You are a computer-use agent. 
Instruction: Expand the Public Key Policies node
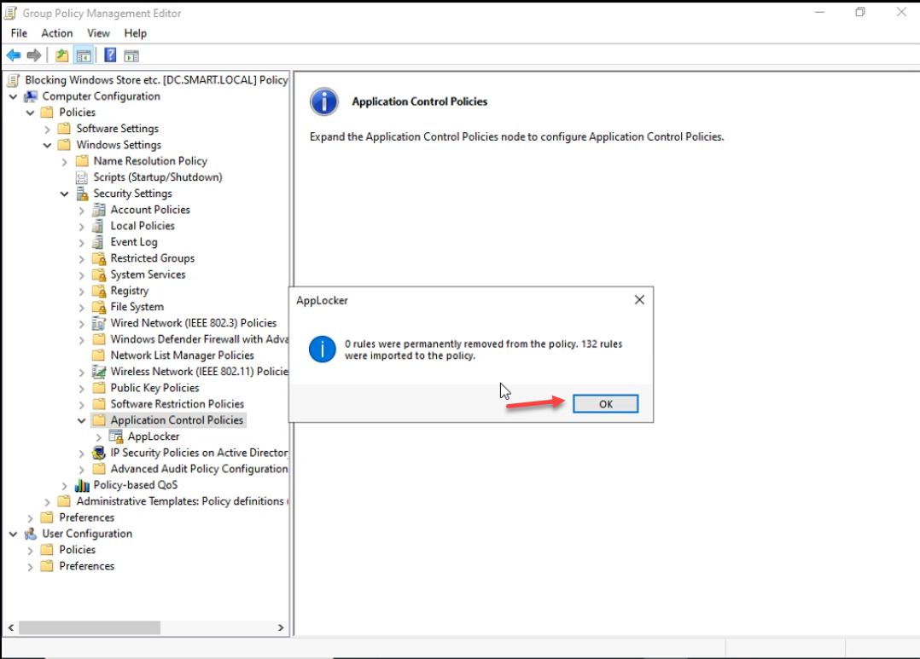(x=82, y=388)
